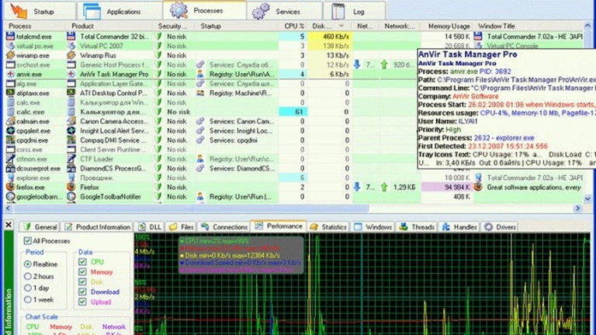Toggle the Memory data checkbox
The image size is (596, 335).
[82, 271]
